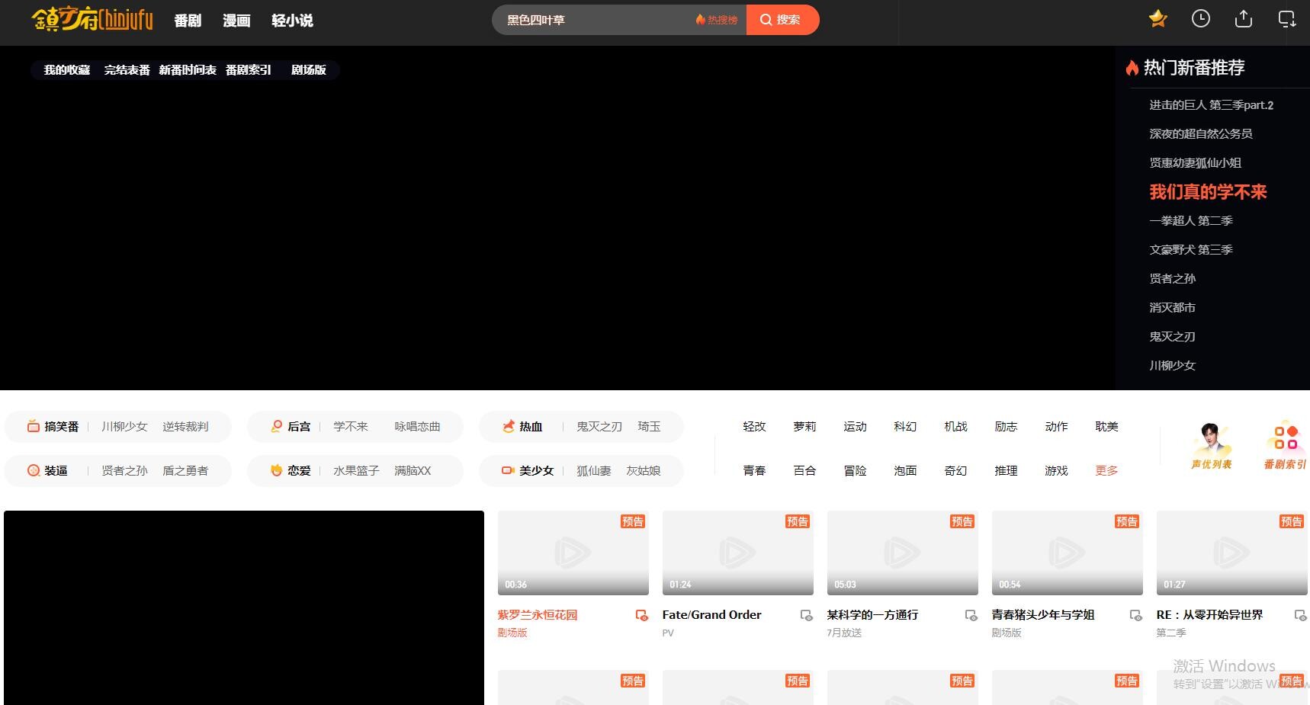Screen dimensions: 1310x705
Task: Toggle watch-later for 某科学的一方通行
Action: coord(971,615)
